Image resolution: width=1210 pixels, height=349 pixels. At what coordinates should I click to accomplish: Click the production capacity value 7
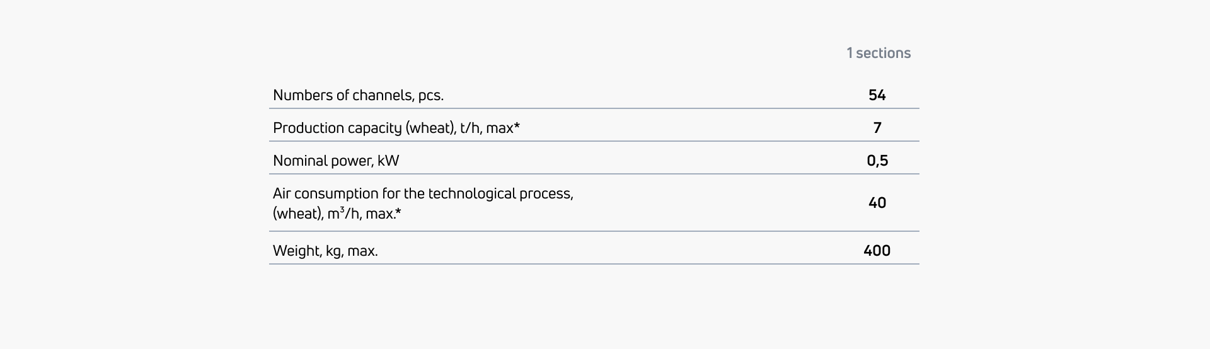877,128
